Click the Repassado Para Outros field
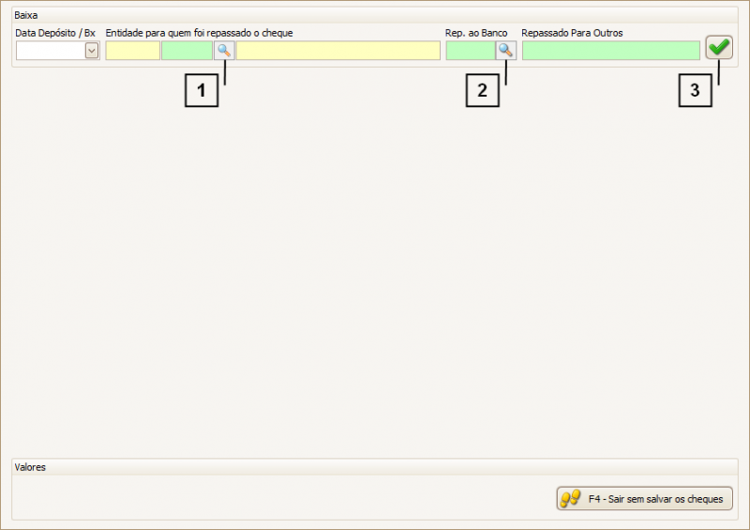Image resolution: width=750 pixels, height=530 pixels. click(610, 52)
